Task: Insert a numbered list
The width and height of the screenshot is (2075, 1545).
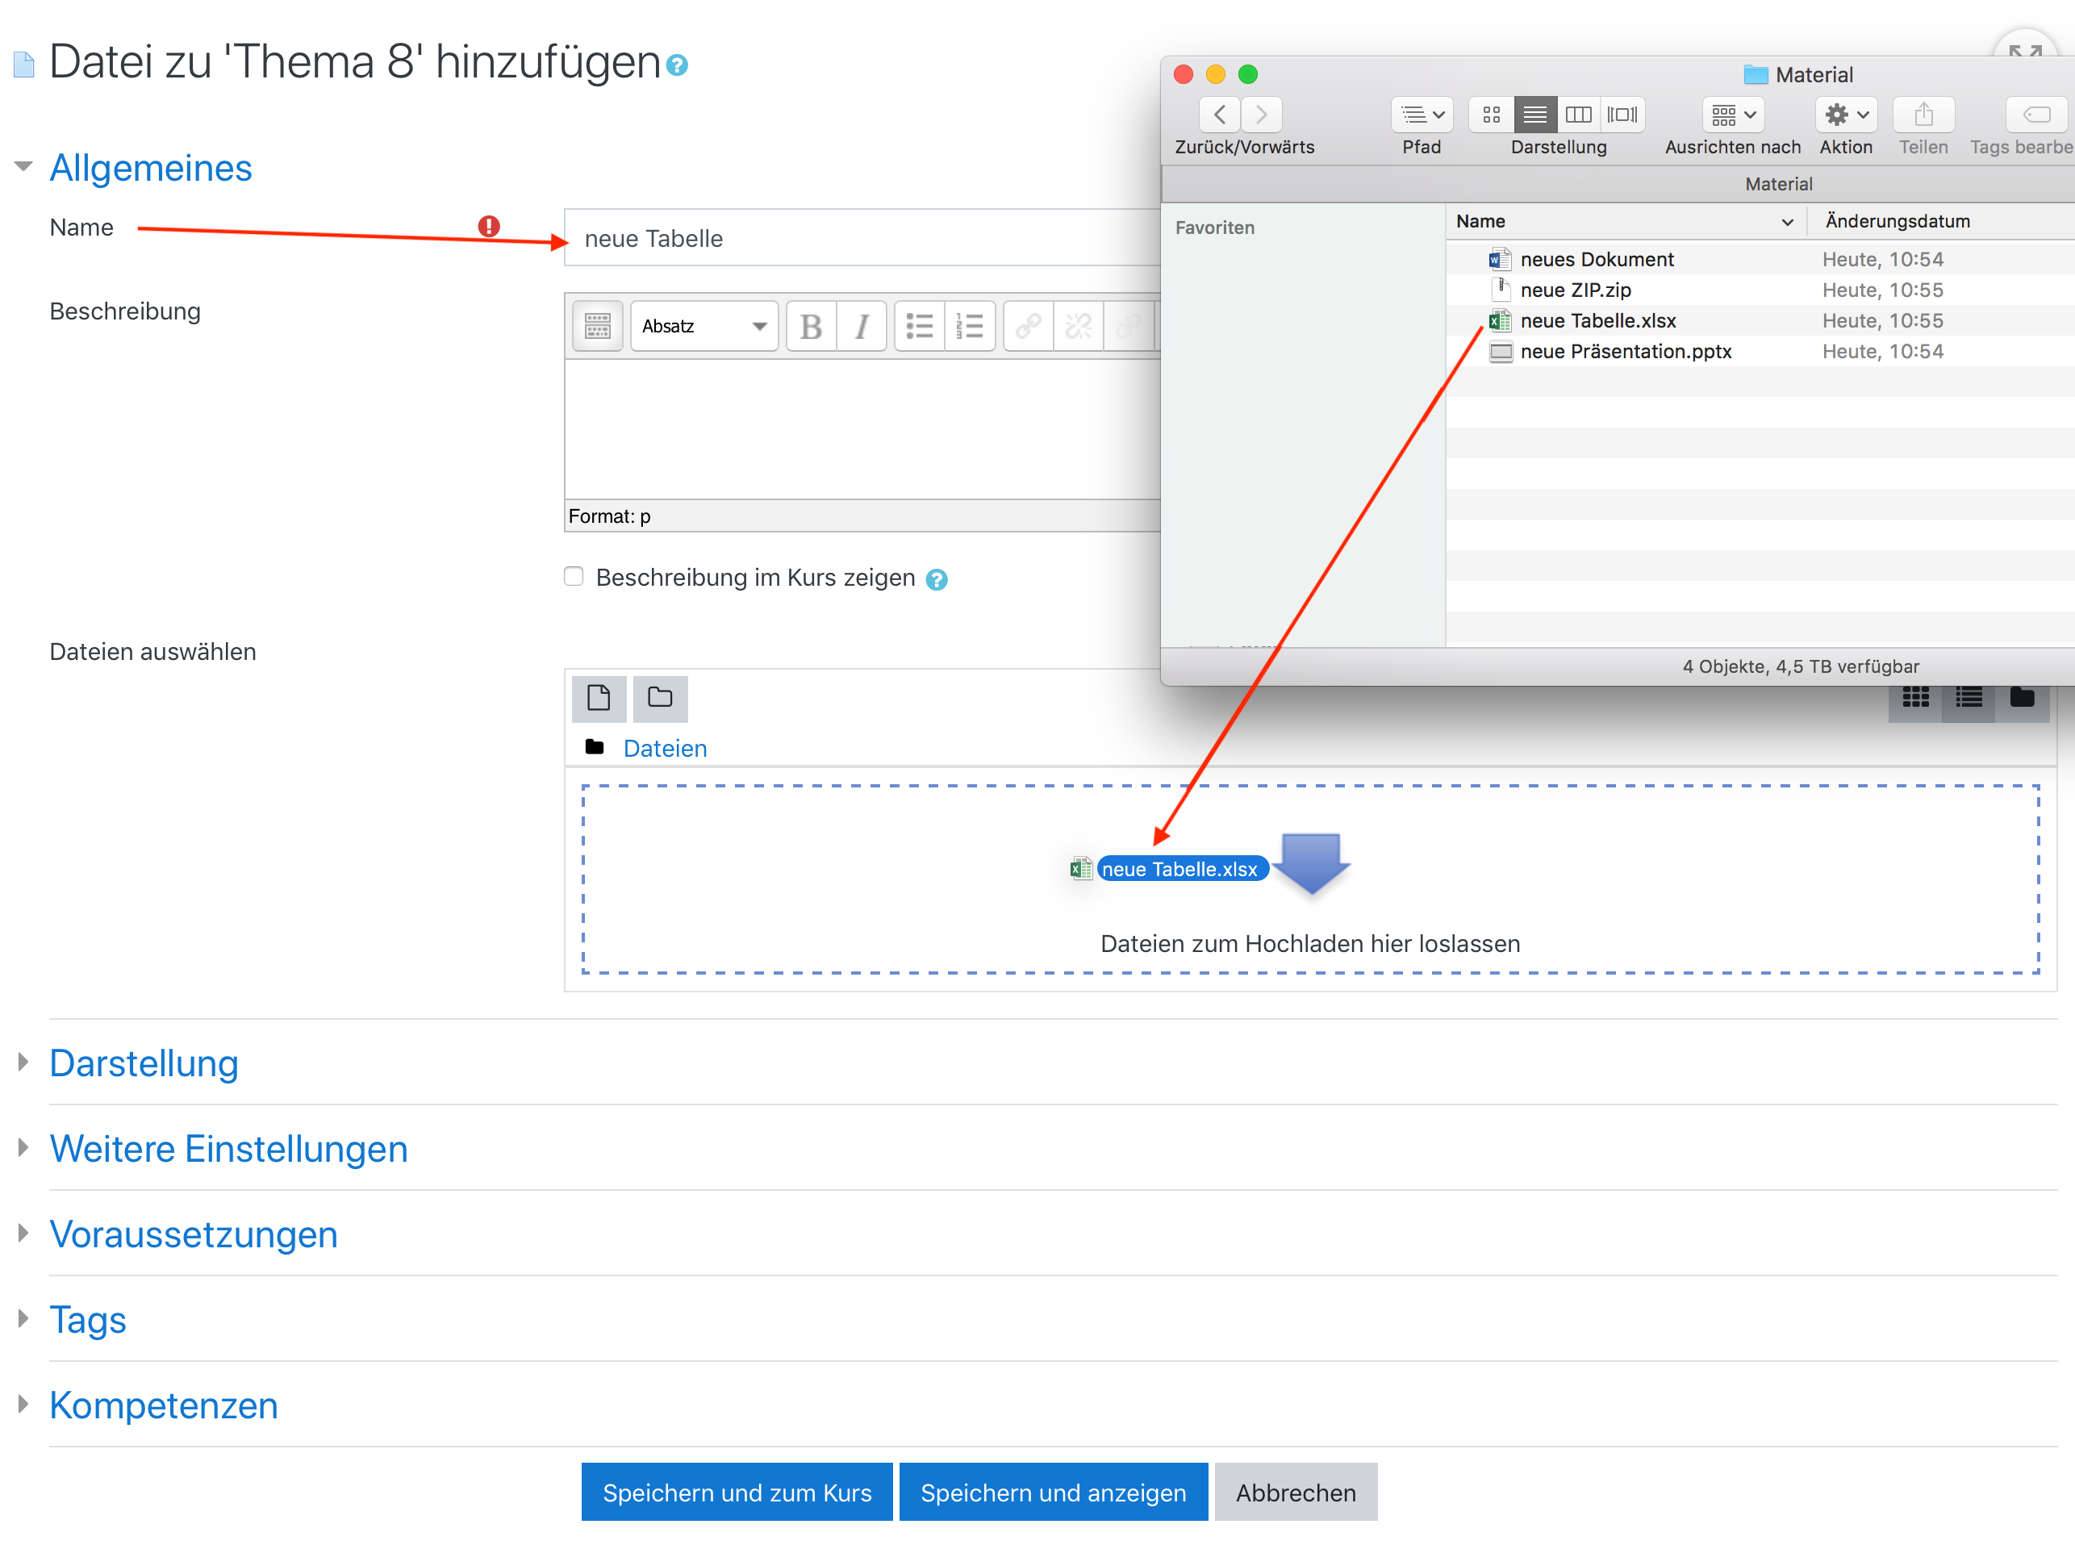Action: tap(970, 327)
